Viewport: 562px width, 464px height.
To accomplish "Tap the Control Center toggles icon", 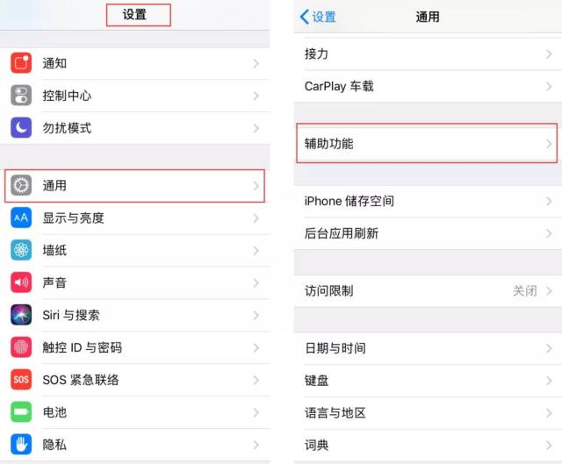I will tap(21, 96).
